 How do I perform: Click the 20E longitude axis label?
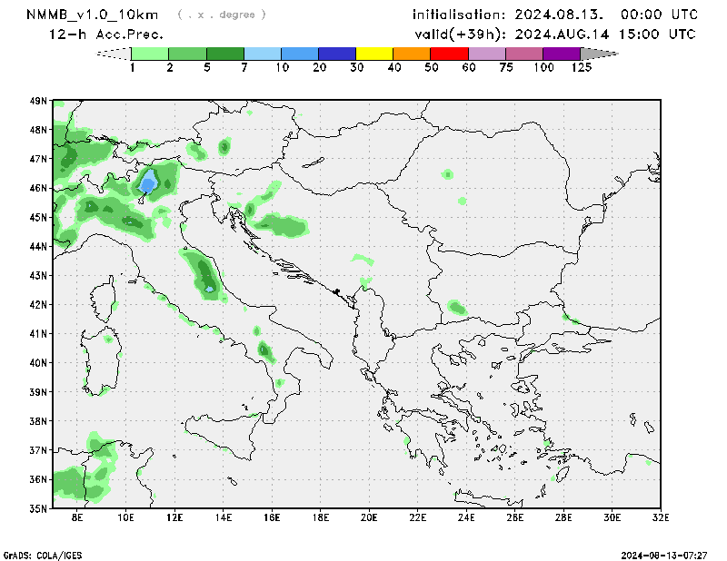[369, 517]
